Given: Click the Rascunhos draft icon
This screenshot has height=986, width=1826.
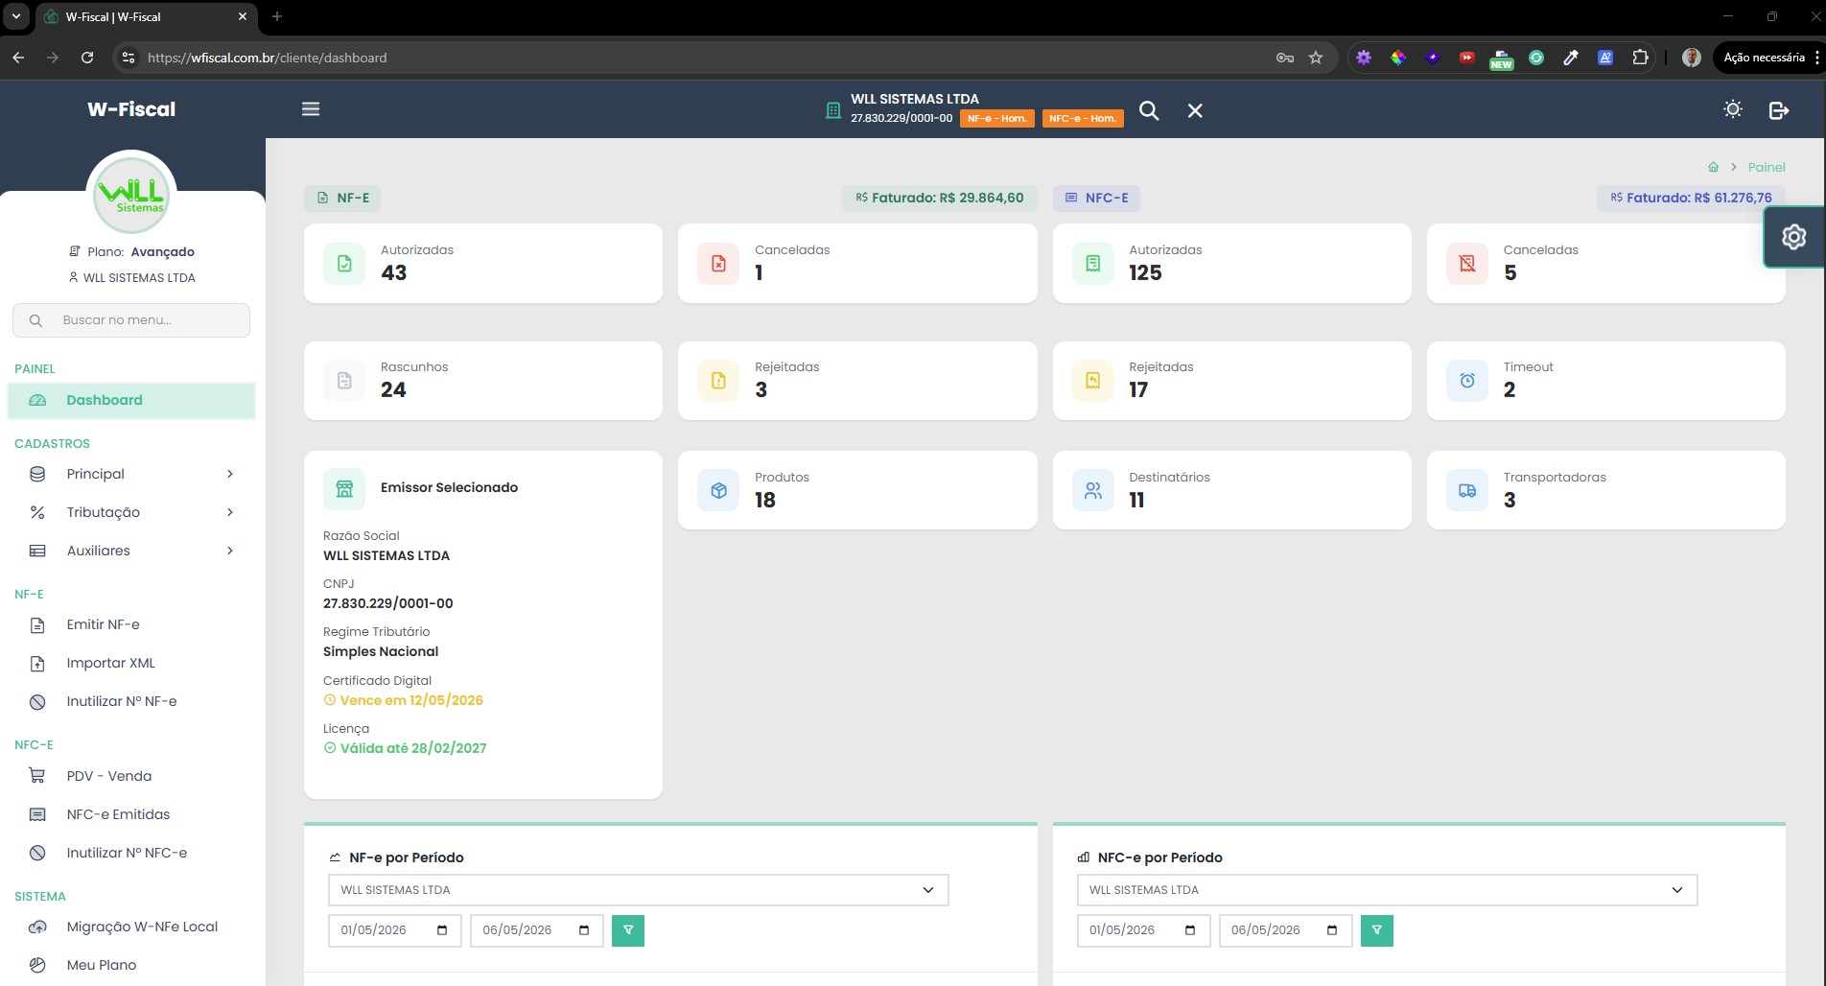Looking at the screenshot, I should [344, 381].
